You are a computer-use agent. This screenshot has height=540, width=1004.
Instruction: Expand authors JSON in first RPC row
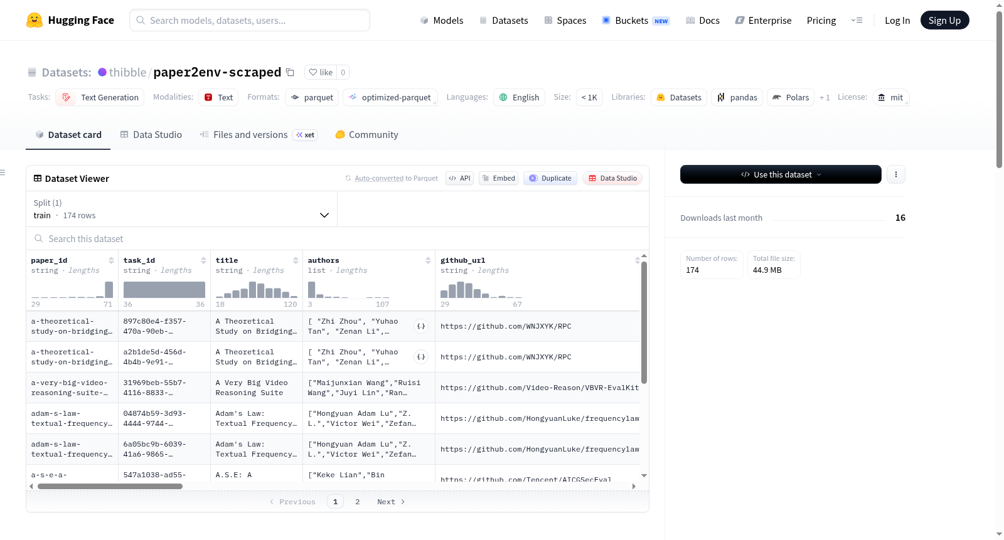(421, 326)
